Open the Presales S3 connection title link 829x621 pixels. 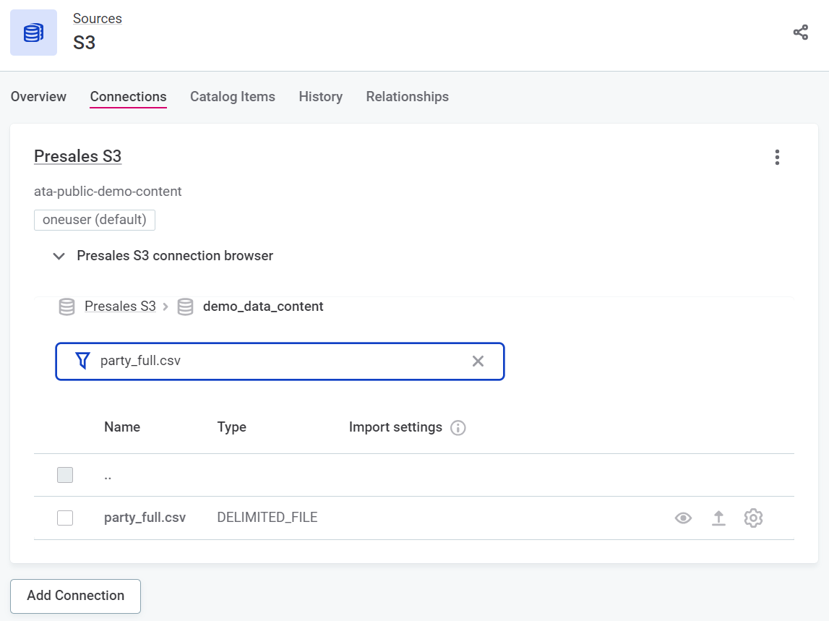point(77,156)
